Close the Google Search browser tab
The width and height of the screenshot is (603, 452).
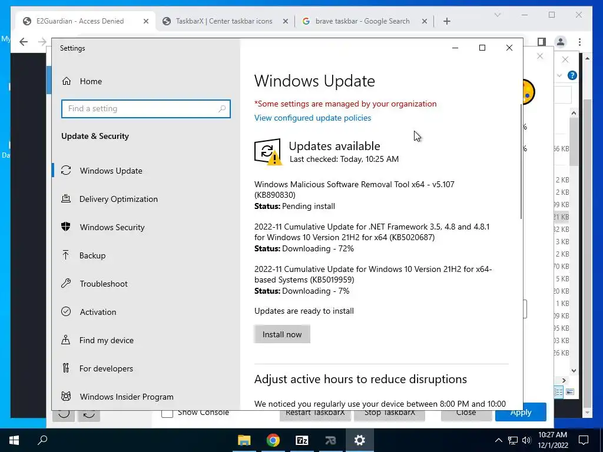coord(424,22)
